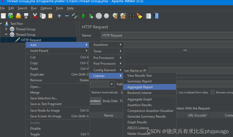Screen dimensions: 233x137
Task: Reset search with broom icon
Action: click(x=139, y=16)
